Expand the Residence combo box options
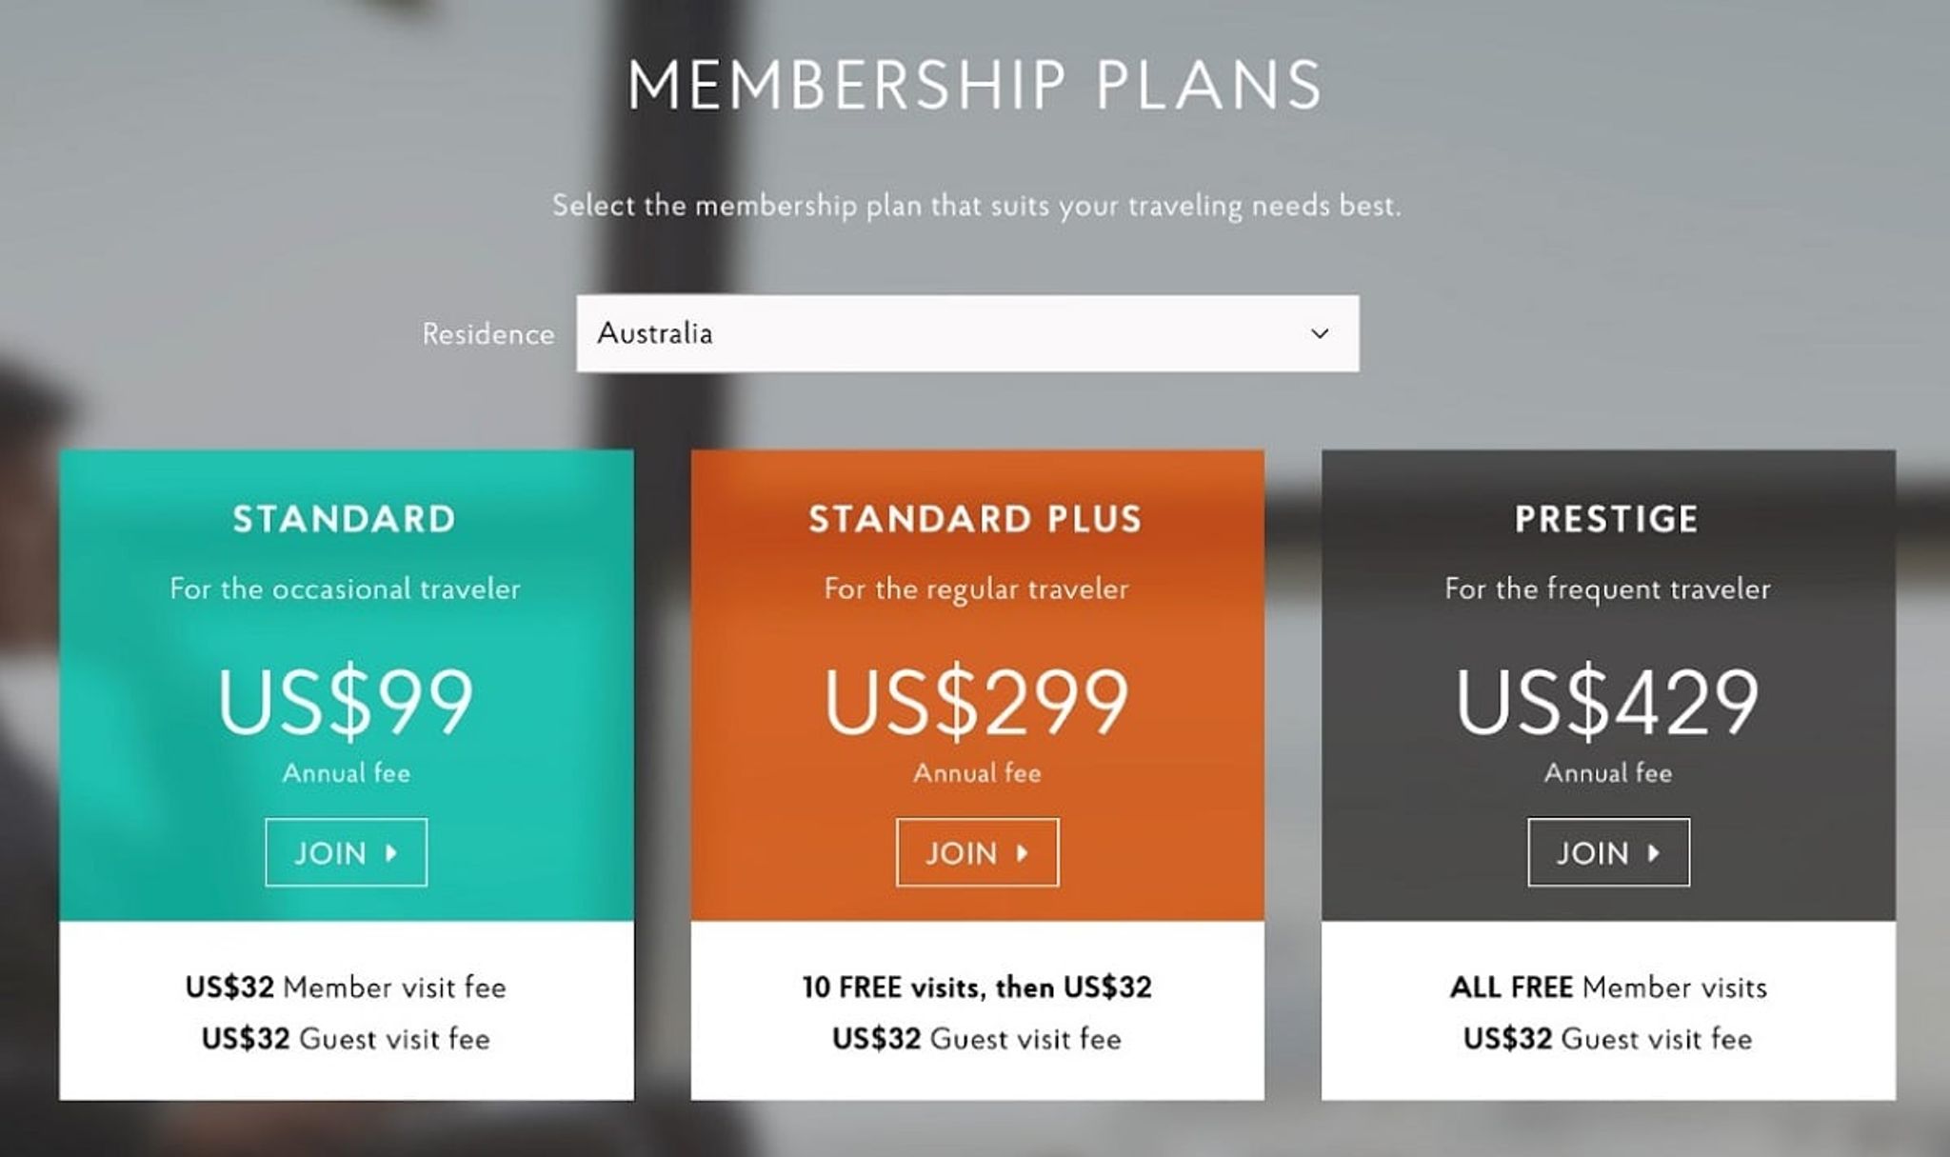The height and width of the screenshot is (1157, 1950). (966, 334)
